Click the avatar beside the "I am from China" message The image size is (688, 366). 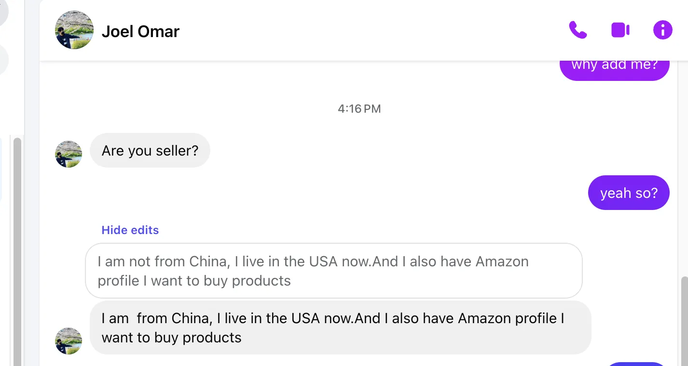[x=69, y=341]
